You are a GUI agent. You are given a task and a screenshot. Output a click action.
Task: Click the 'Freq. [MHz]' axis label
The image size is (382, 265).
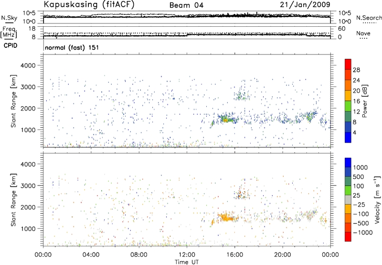[x=9, y=32]
